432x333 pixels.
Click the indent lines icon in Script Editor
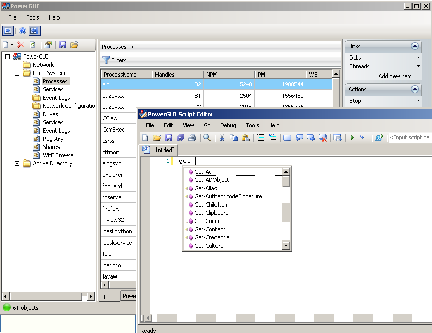[260, 137]
